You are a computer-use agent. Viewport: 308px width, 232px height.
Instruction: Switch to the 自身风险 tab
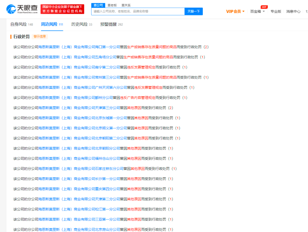tap(22, 24)
